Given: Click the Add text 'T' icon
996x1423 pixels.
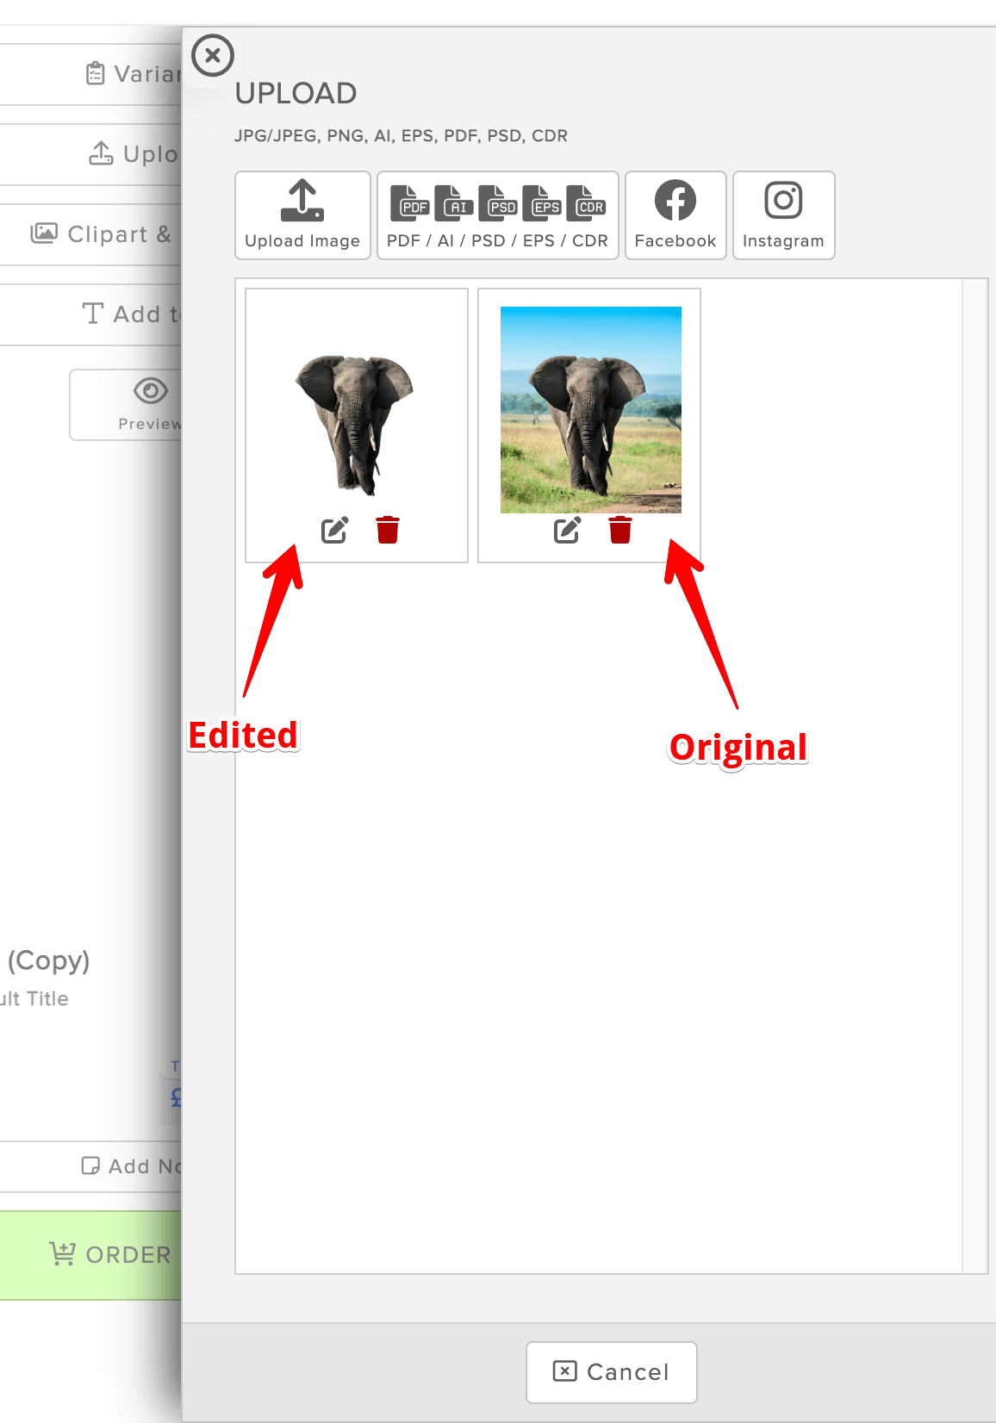Looking at the screenshot, I should [93, 314].
